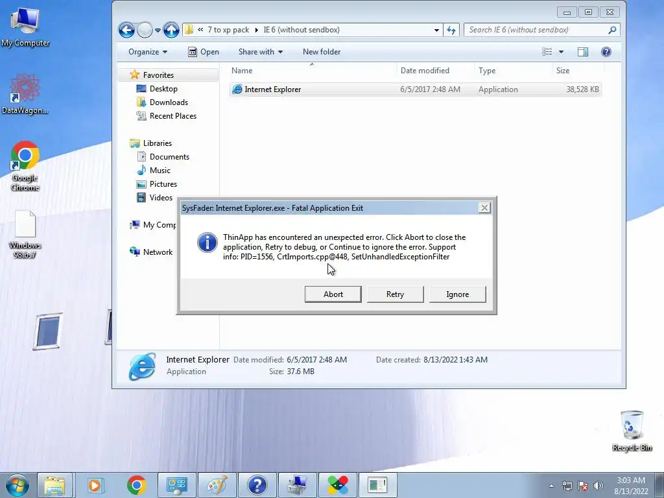This screenshot has height=498, width=664.
Task: Open Chrome from the taskbar
Action: click(136, 485)
